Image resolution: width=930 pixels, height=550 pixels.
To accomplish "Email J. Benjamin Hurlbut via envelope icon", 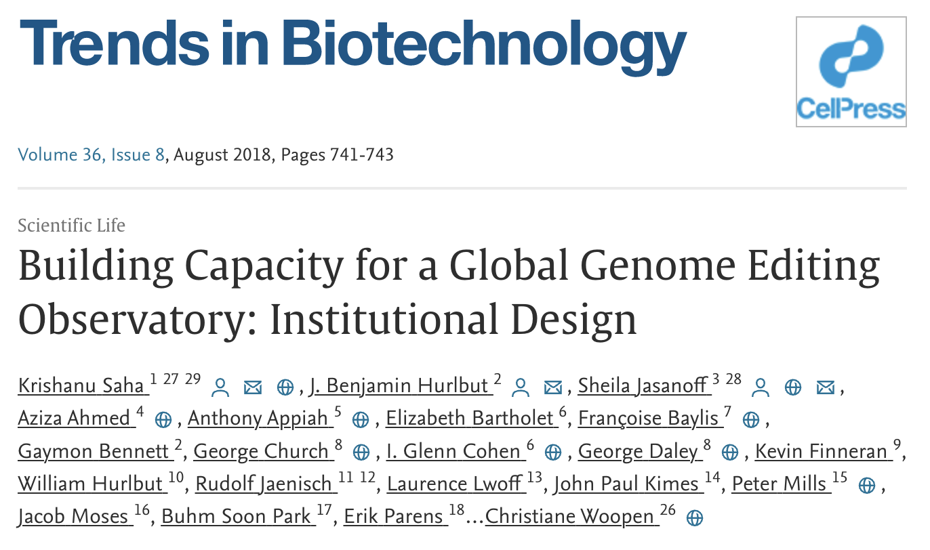I will 553,387.
